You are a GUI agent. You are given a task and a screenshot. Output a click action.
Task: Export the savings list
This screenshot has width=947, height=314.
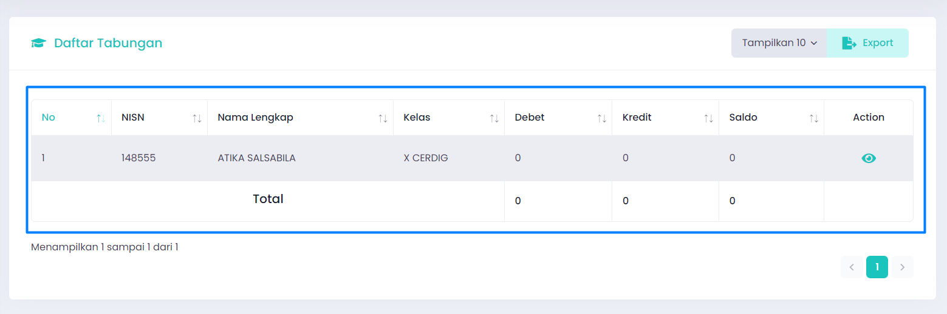(x=868, y=43)
